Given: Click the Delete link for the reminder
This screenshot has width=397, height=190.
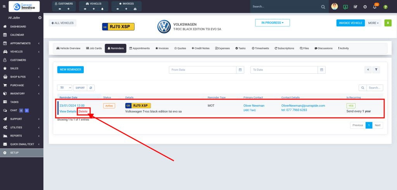Looking at the screenshot, I should pyautogui.click(x=83, y=111).
